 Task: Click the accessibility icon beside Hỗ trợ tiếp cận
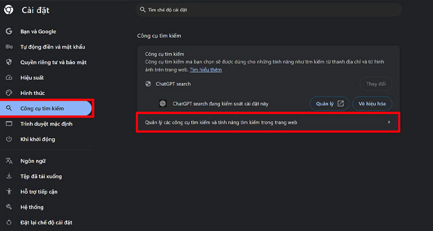(x=9, y=192)
